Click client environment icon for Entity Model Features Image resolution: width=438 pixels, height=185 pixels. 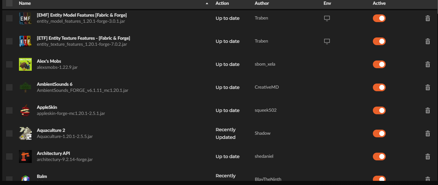327,18
